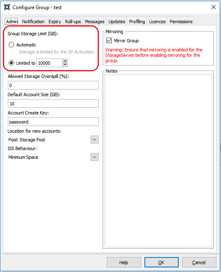Expand the SIS Behaviour dropdown
Viewport: 221px width, 272px height.
(94, 157)
